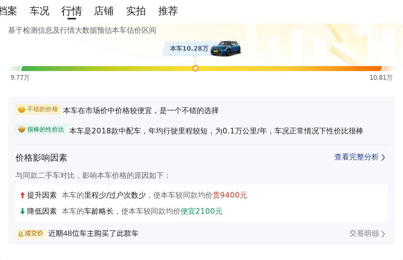The height and width of the screenshot is (260, 403).
Task: Click the gavel icon in the 成交价 badge
Action: coord(21,234)
